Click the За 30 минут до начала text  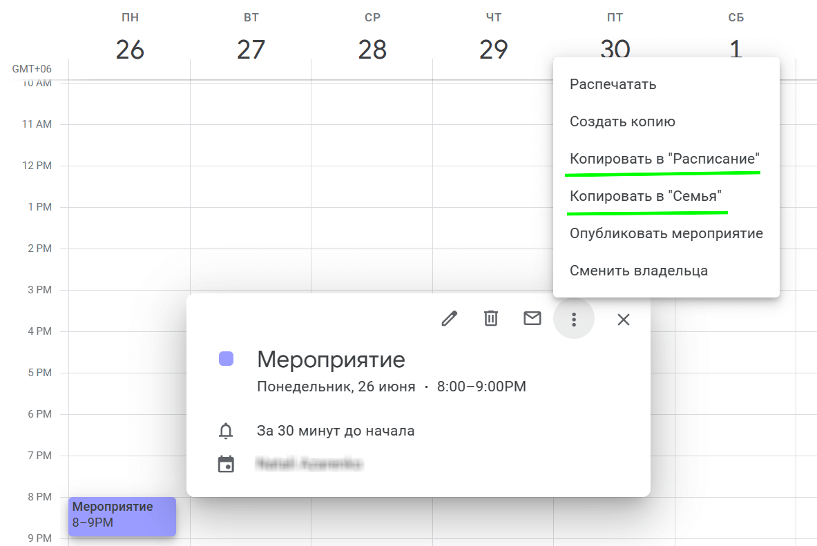(x=336, y=431)
